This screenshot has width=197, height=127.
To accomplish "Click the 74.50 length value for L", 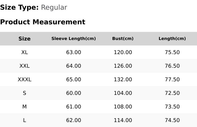I will coord(172,120).
